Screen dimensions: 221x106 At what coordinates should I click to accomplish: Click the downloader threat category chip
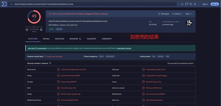110,56
